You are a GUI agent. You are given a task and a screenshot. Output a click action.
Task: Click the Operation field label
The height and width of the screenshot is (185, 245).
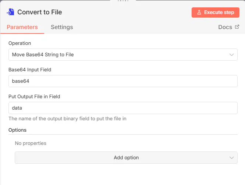point(20,43)
